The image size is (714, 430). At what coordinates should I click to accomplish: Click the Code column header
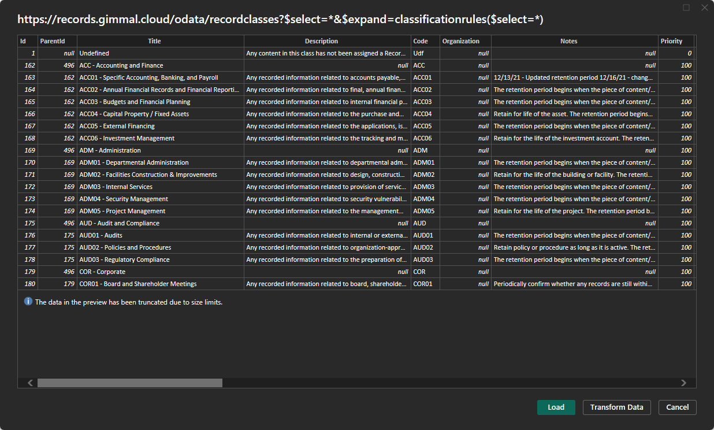pyautogui.click(x=420, y=41)
